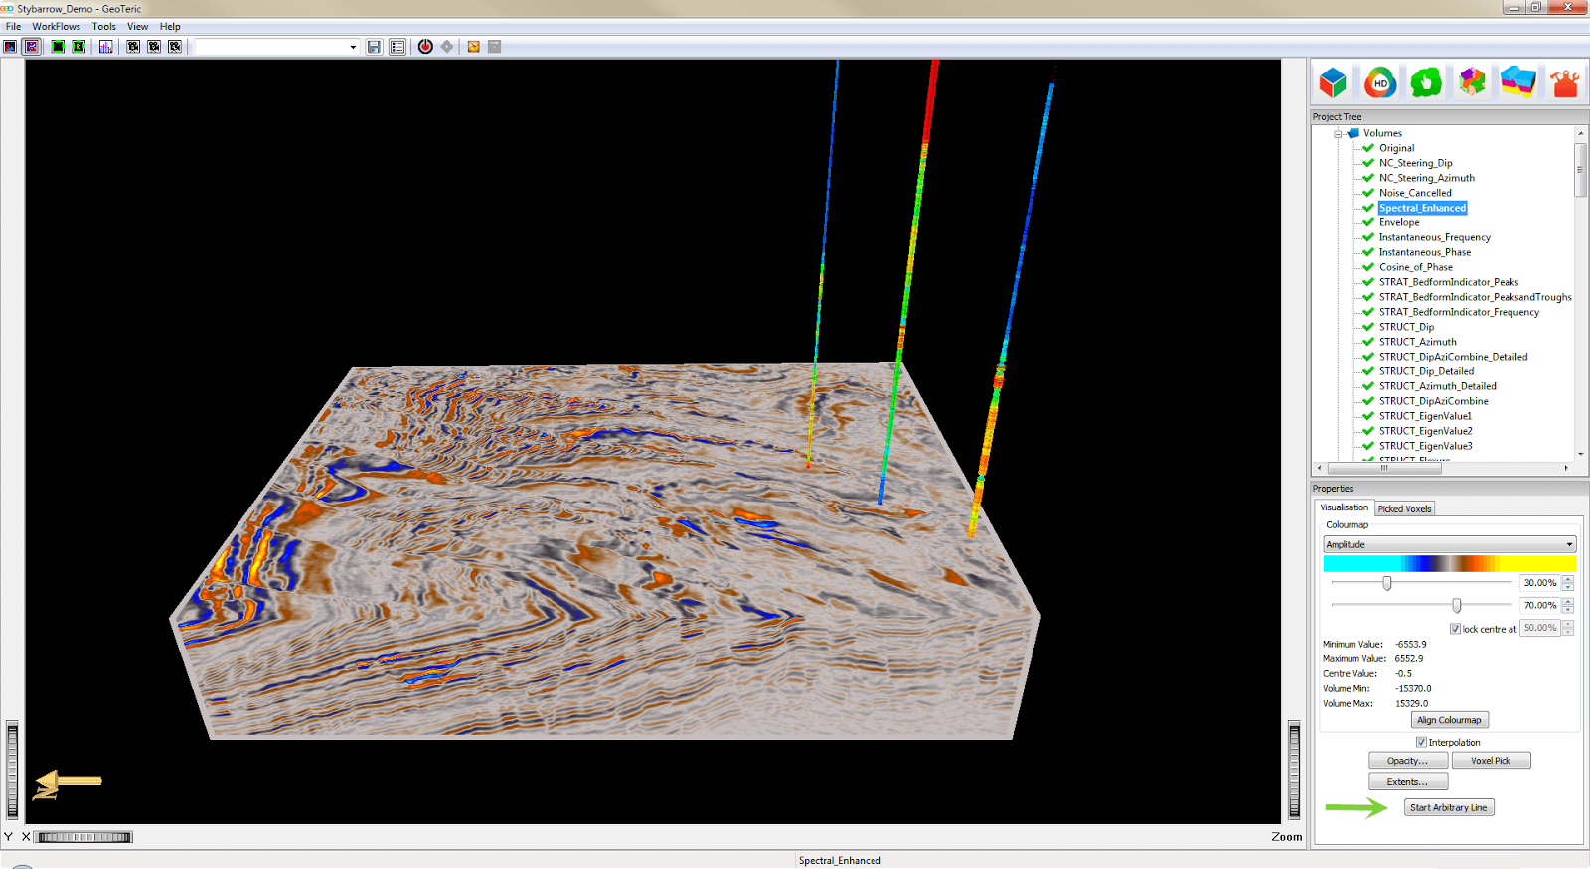The image size is (1590, 869).
Task: Open the empty toolbar combo box
Action: tap(276, 47)
